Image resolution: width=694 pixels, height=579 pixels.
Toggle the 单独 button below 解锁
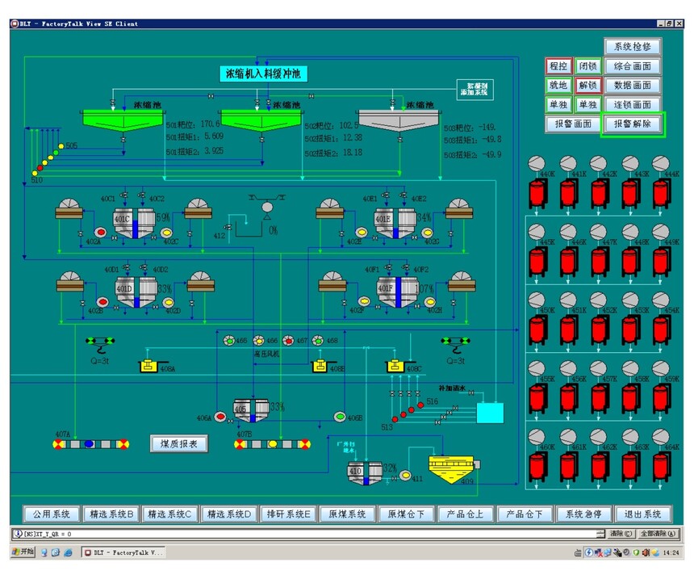(x=588, y=104)
